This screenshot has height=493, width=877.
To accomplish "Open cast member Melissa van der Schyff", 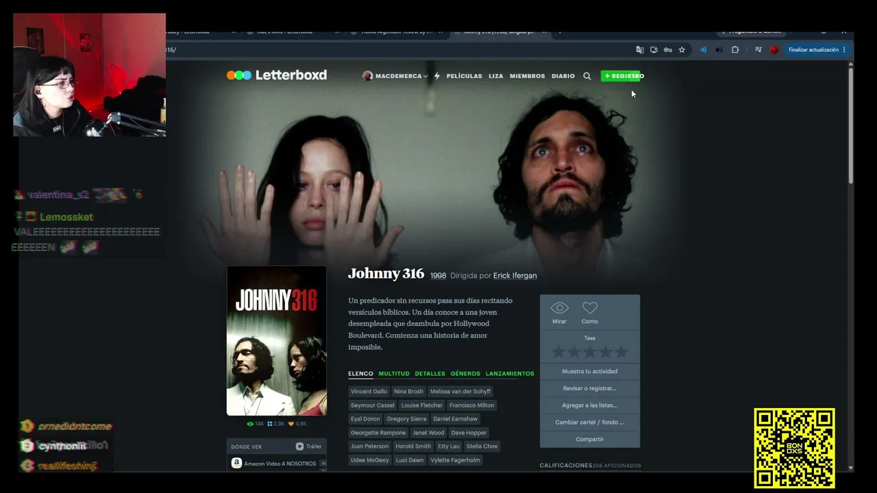I will 460,392.
